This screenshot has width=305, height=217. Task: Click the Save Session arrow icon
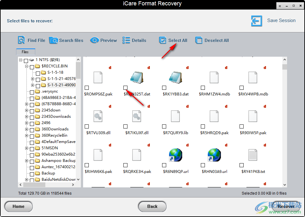point(257,21)
